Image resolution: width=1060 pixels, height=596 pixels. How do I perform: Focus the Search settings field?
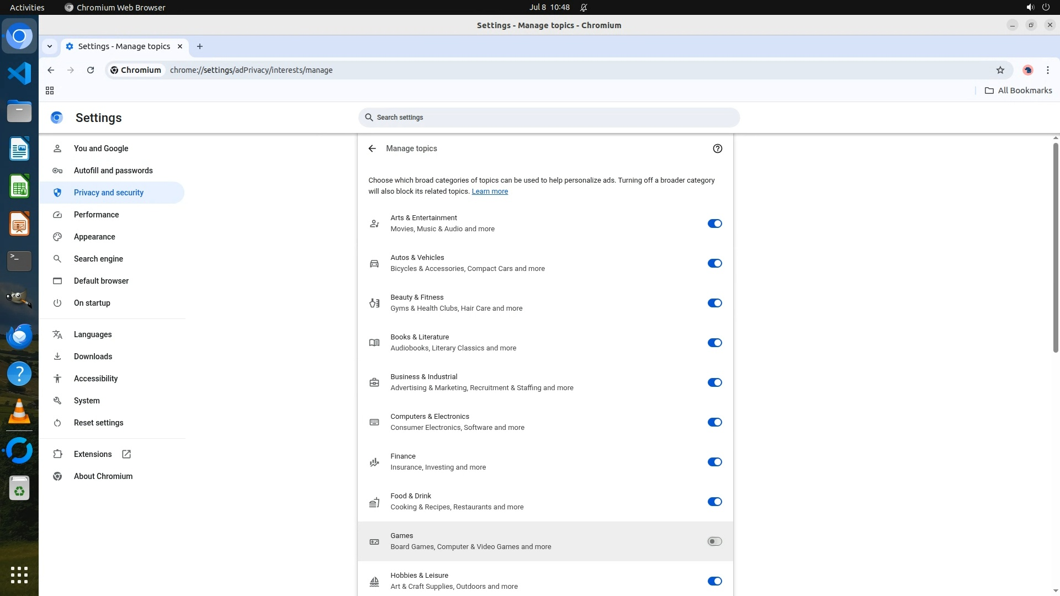point(548,118)
